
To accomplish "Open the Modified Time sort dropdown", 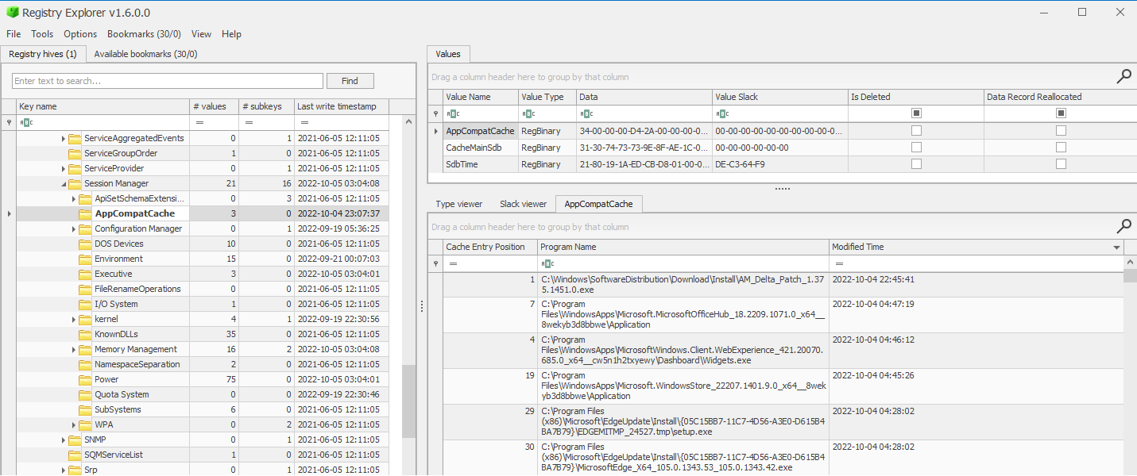I will coord(1116,246).
